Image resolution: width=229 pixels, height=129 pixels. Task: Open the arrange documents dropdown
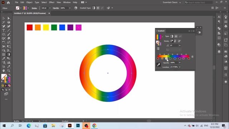pos(84,3)
